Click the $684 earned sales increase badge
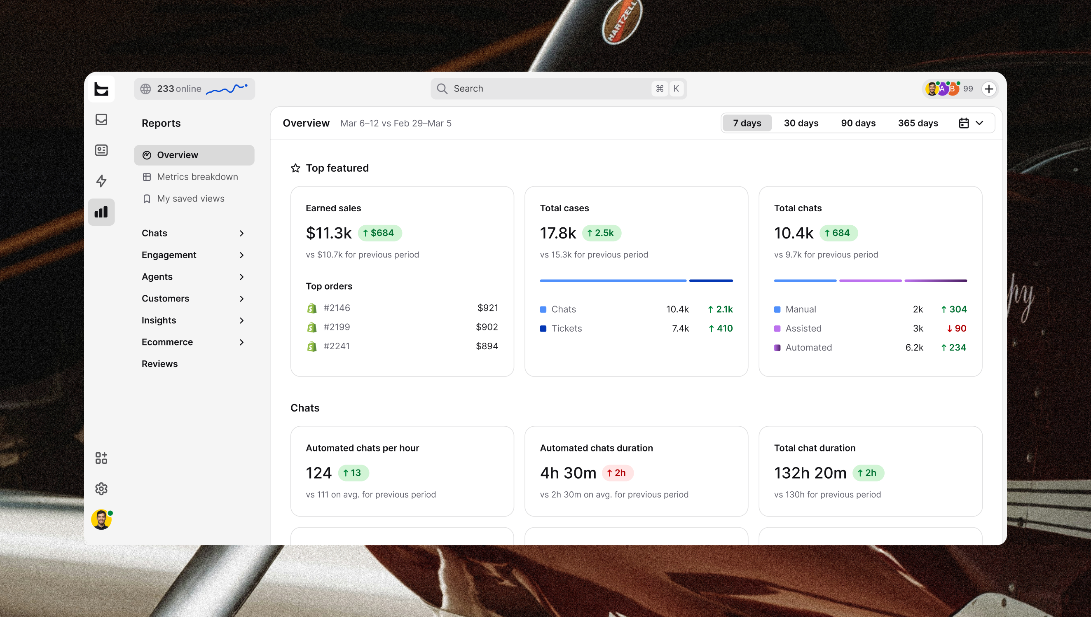This screenshot has width=1091, height=617. (x=379, y=233)
